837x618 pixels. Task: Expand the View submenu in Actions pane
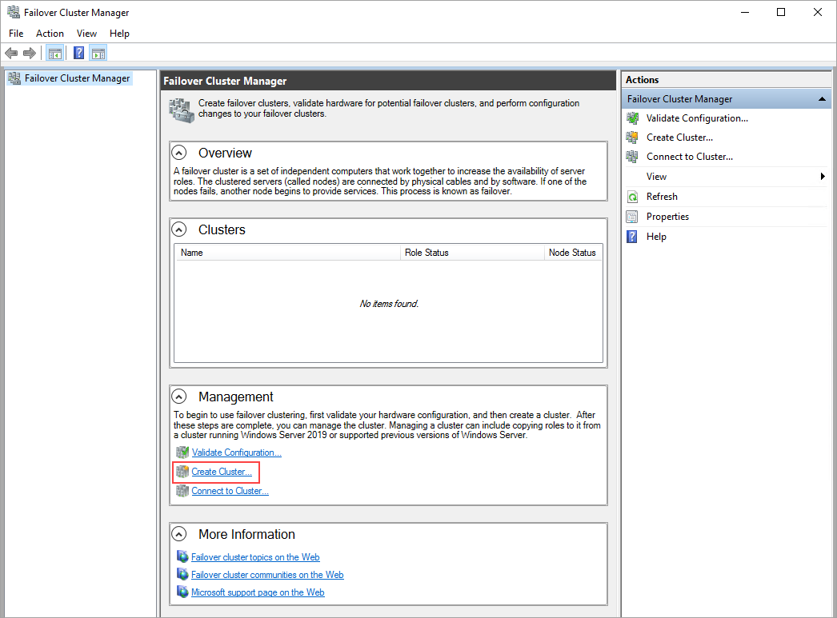(823, 177)
